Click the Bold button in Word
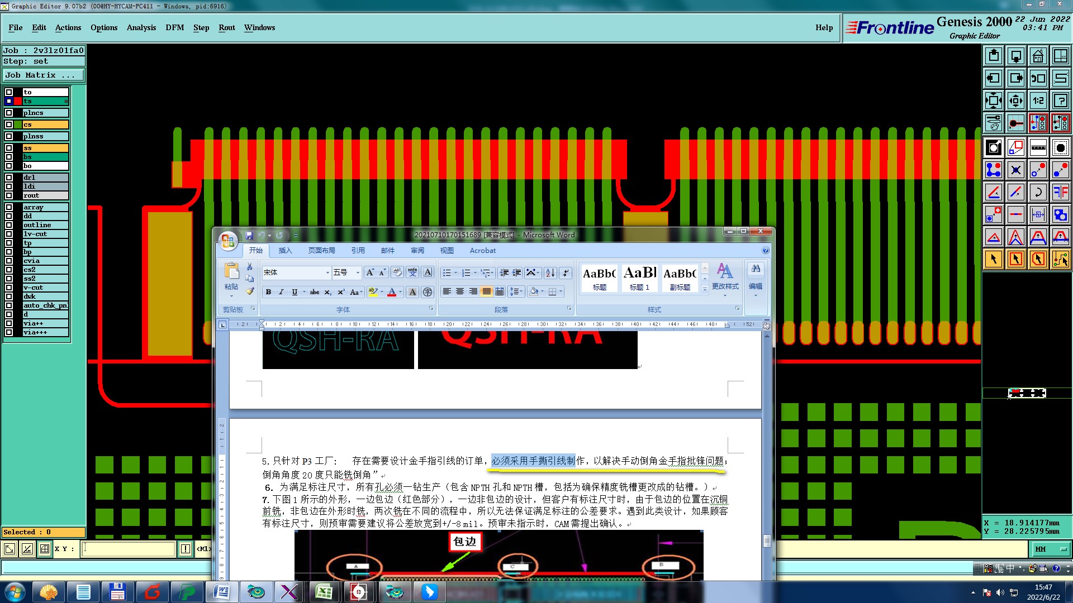The image size is (1073, 603). 269,291
